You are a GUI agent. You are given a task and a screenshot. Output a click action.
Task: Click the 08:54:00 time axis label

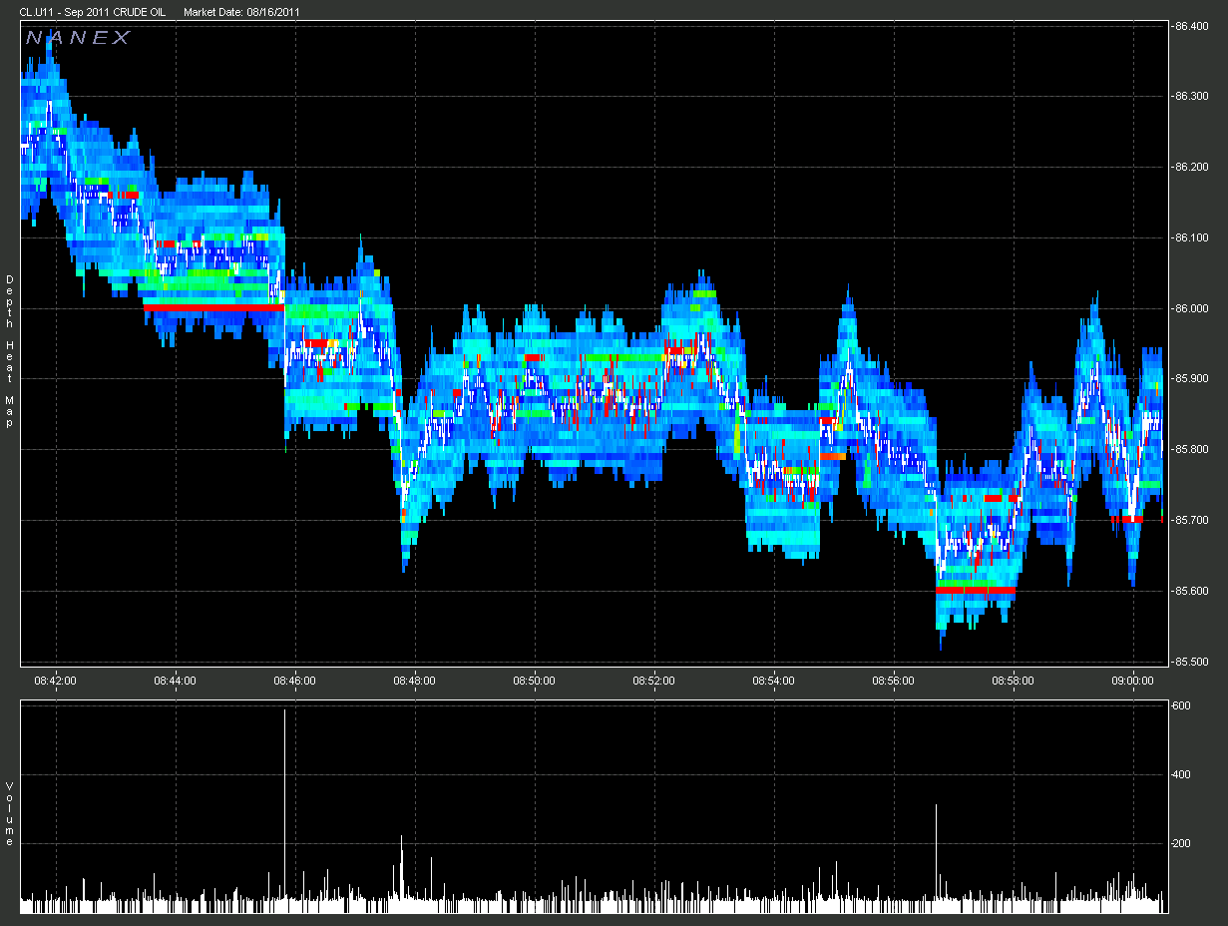click(x=774, y=681)
